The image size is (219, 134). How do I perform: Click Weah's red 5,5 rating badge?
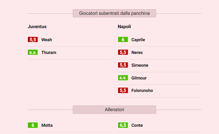pyautogui.click(x=33, y=40)
